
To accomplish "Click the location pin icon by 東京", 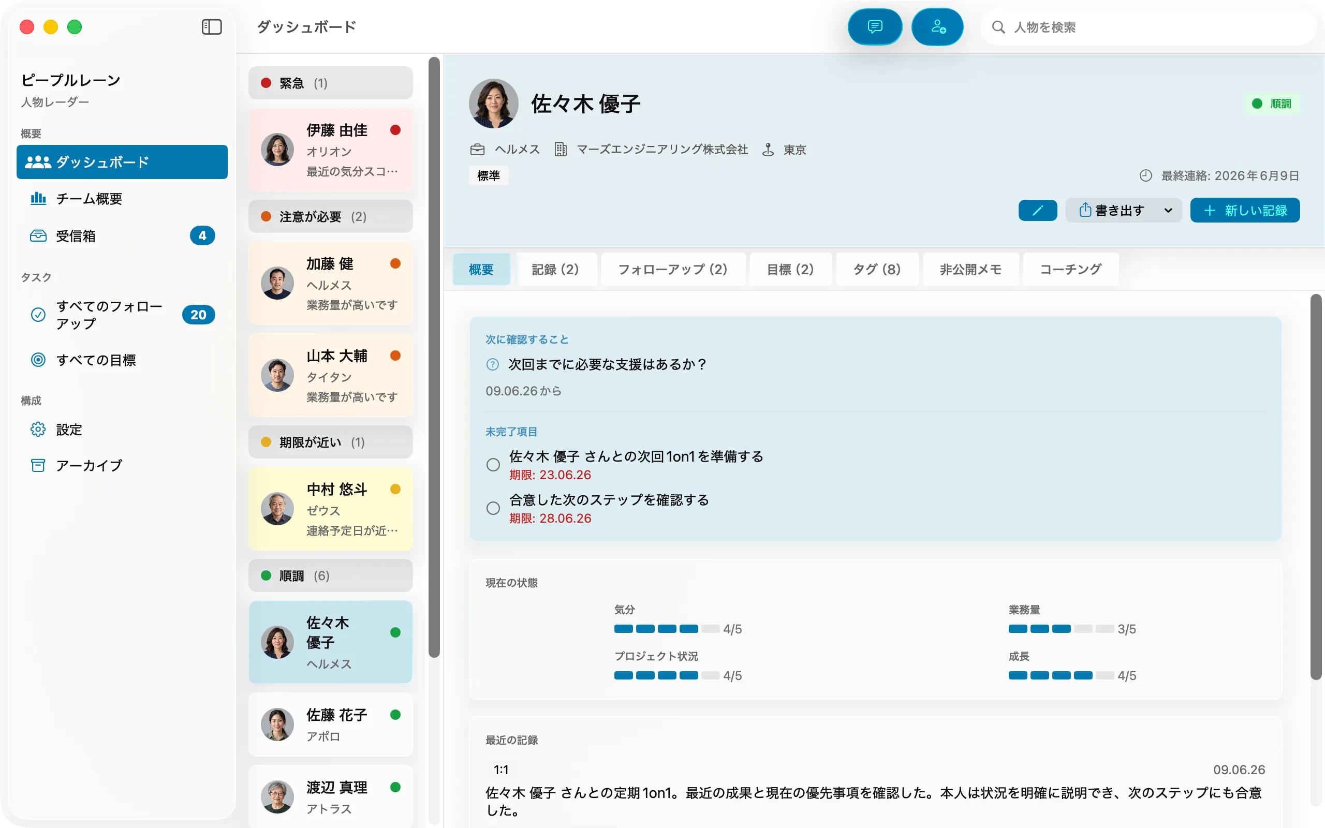I will click(x=768, y=150).
